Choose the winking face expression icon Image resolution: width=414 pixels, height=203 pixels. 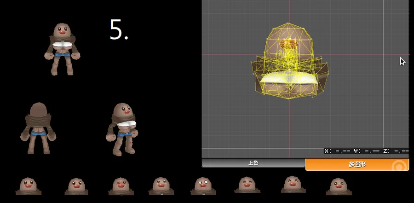(121, 186)
